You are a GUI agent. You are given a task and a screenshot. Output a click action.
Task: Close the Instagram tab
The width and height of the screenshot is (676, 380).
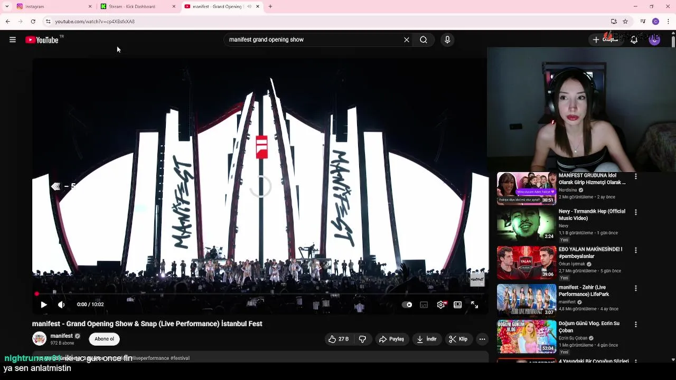point(90,6)
